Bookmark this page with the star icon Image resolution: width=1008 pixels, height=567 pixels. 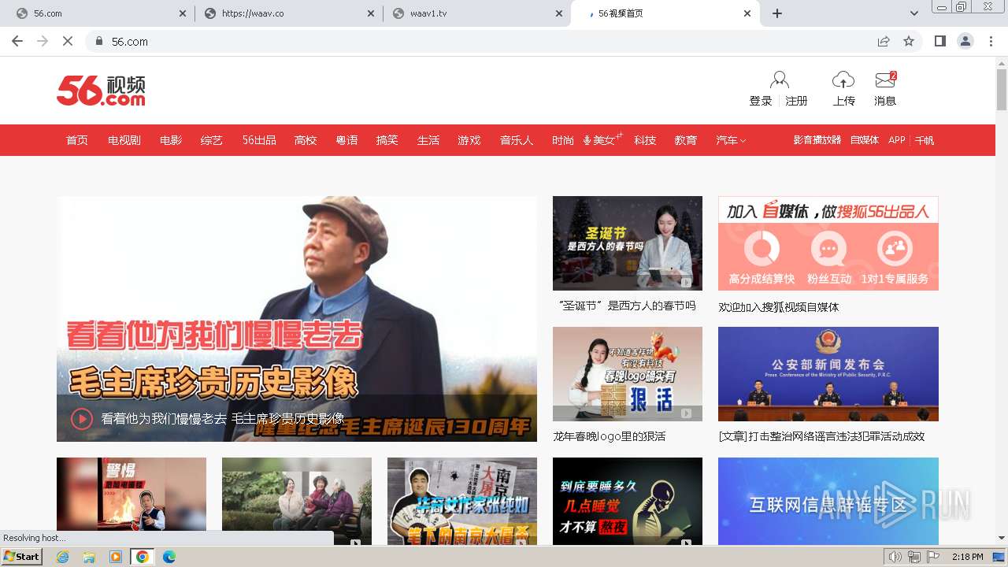coord(909,41)
